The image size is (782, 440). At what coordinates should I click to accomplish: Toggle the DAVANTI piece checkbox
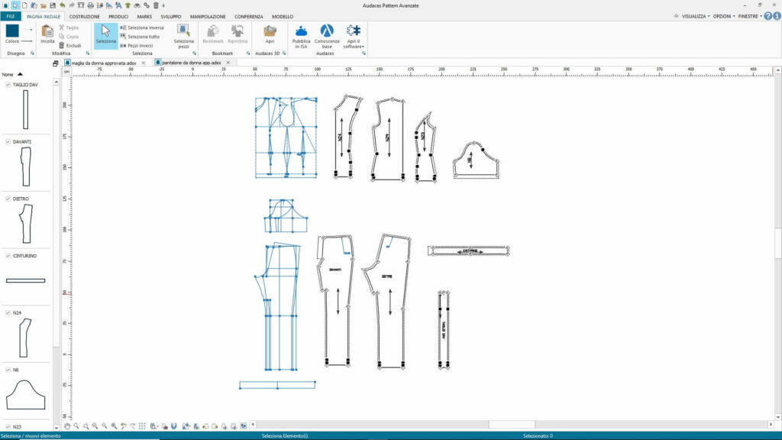(8, 141)
